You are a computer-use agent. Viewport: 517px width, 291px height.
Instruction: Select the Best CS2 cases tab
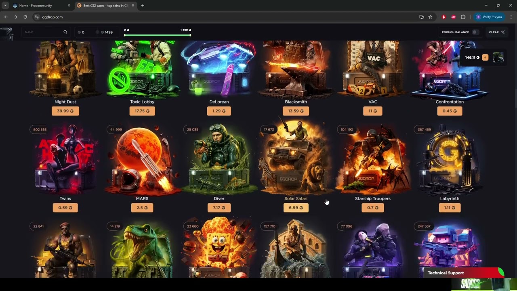pyautogui.click(x=106, y=6)
